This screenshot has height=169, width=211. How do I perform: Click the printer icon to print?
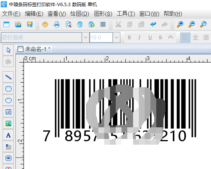tap(57, 24)
